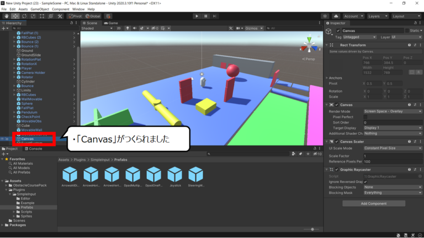424x238 pixels.
Task: Toggle the Pixel Perfect checkbox
Action: (x=365, y=117)
